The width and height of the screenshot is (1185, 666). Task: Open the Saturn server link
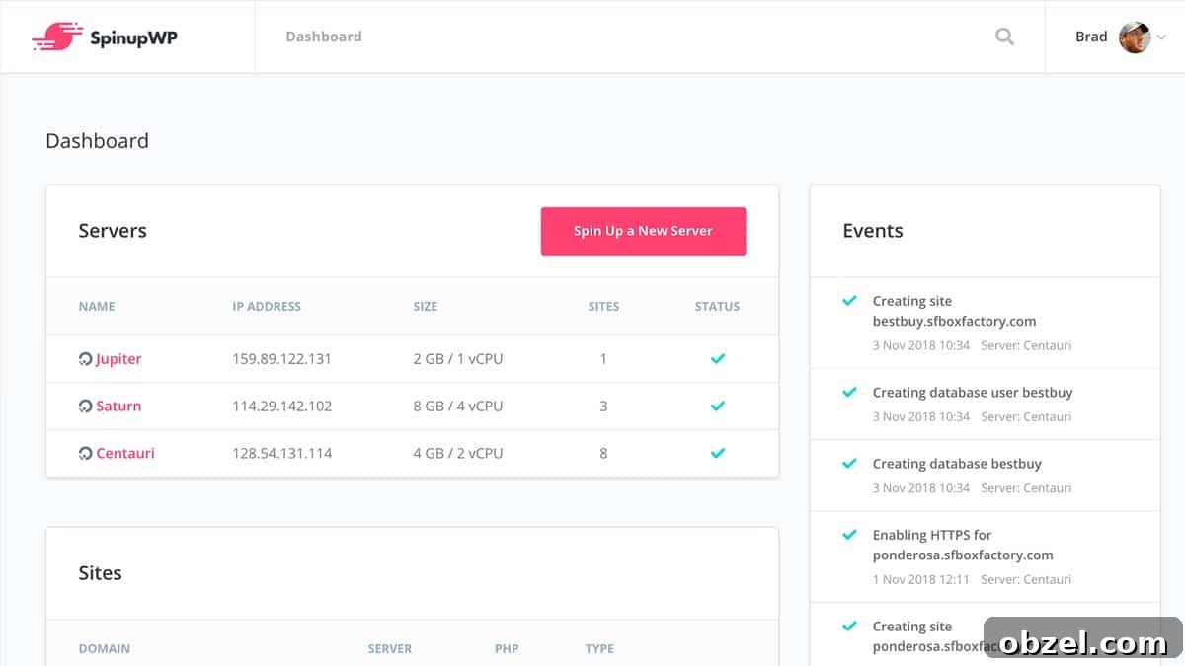(118, 407)
